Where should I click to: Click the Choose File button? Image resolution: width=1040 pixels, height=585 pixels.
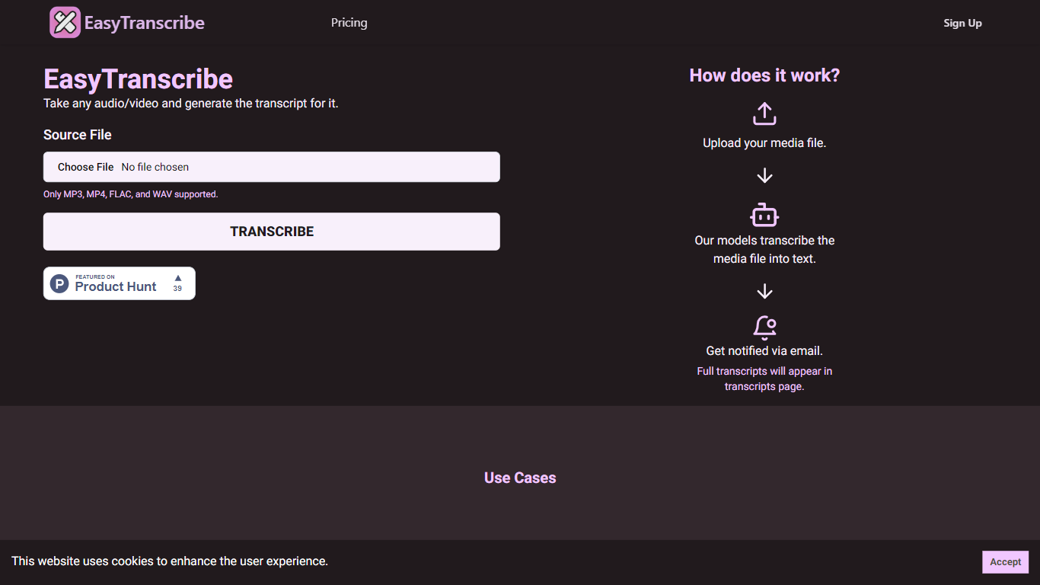pyautogui.click(x=85, y=167)
